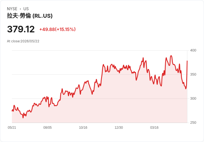Viewport: 204px width, 142px height.
Task: Click the +49.88(+15.15%) price change
Action: coord(57,29)
